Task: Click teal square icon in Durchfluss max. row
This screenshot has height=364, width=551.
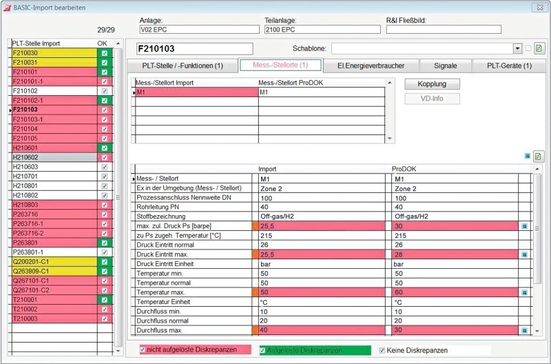Action: point(524,330)
